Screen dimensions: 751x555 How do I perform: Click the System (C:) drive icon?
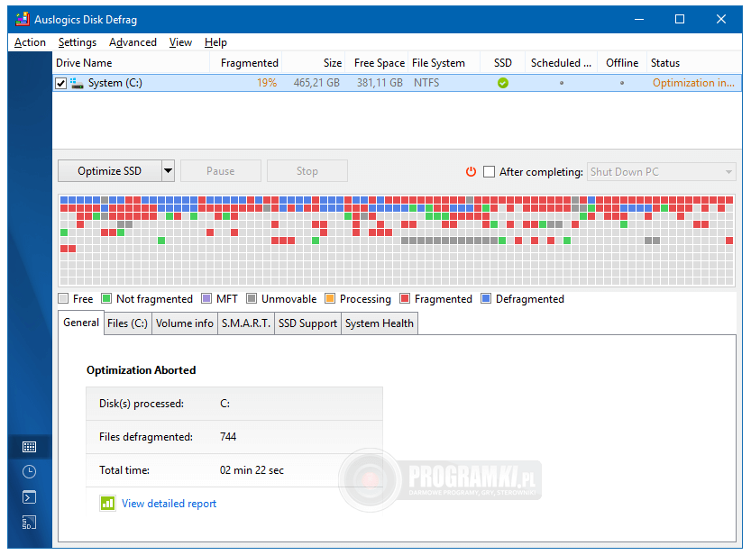(77, 83)
